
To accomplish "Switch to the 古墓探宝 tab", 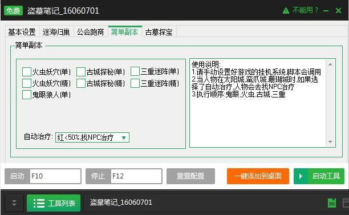I will [x=159, y=32].
